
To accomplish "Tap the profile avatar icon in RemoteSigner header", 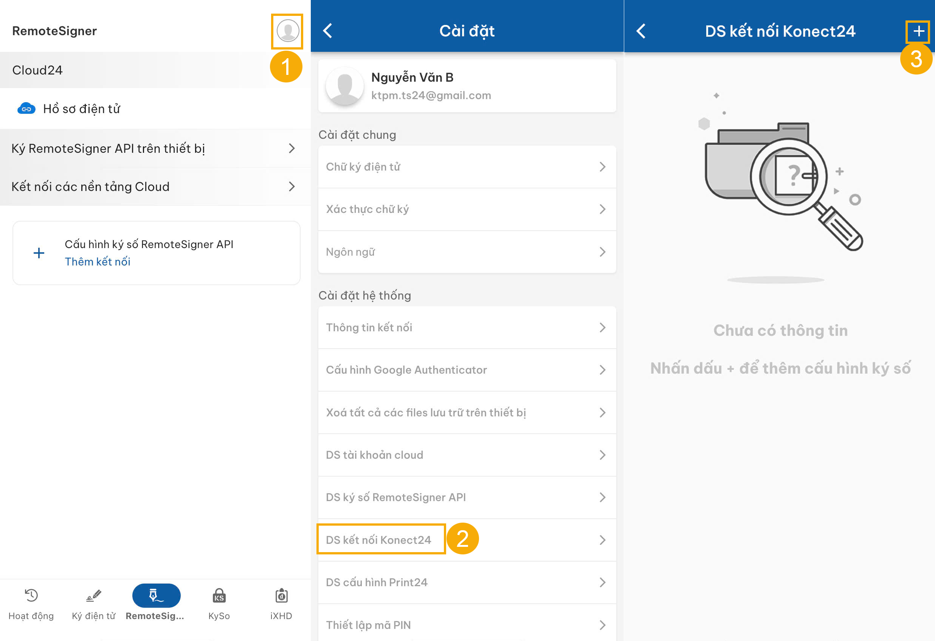I will [x=287, y=31].
